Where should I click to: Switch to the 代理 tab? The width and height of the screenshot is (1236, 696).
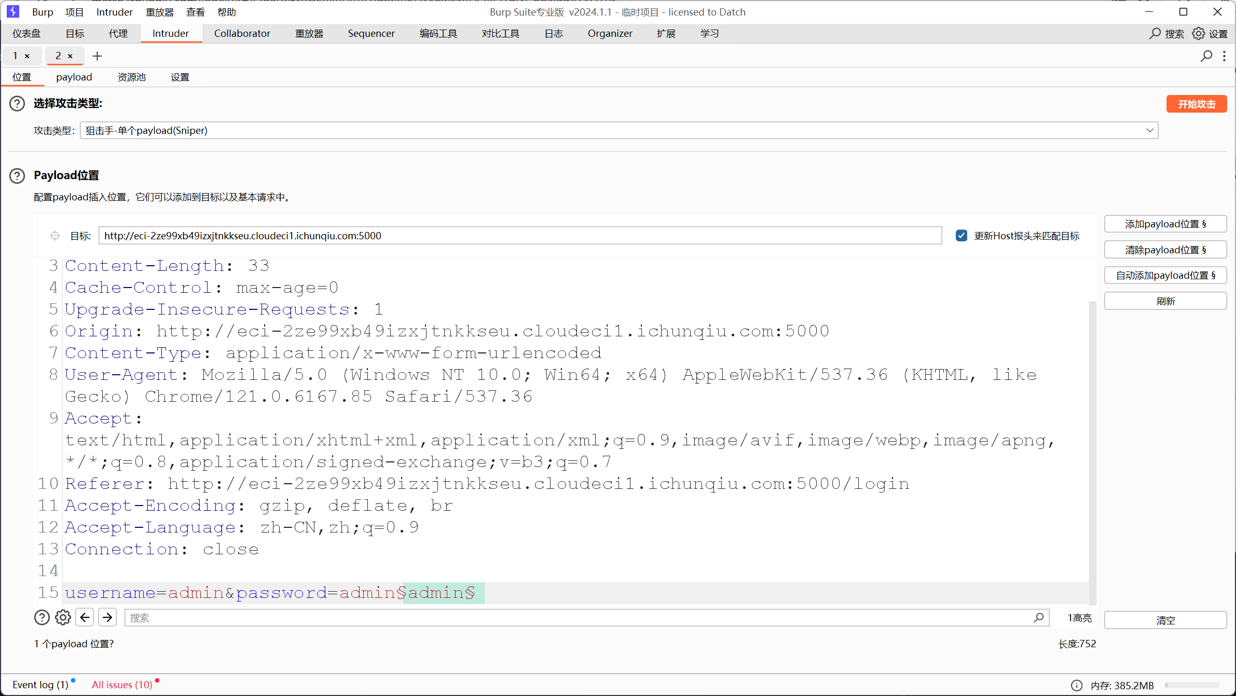click(118, 34)
